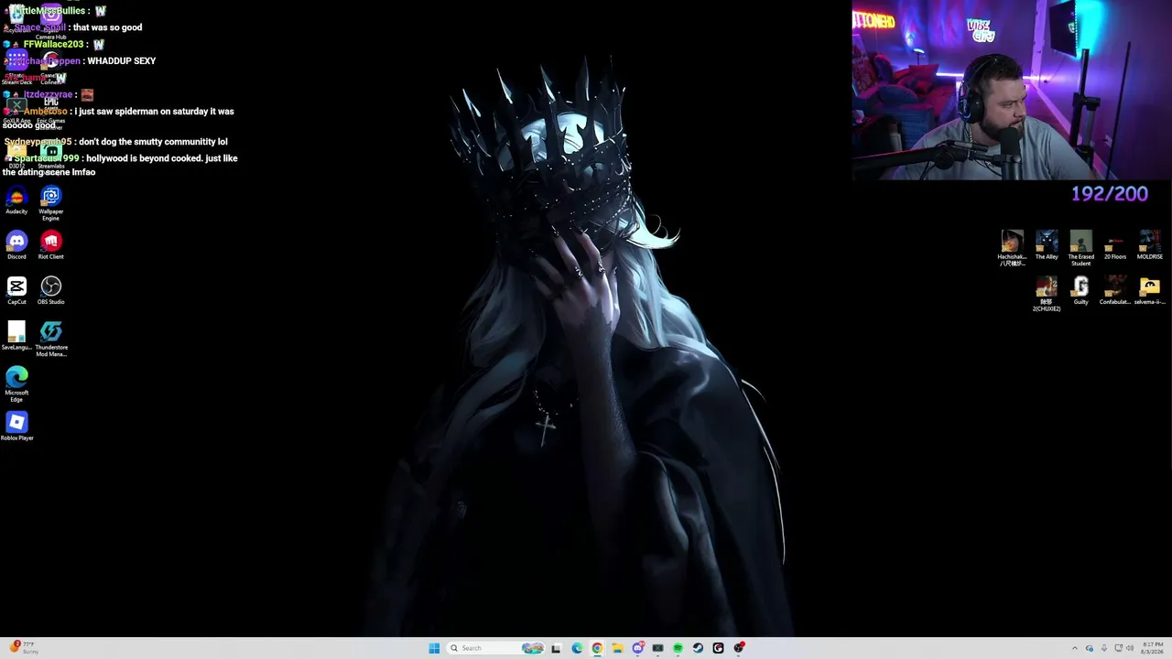Screen dimensions: 1172x659
Task: Open the SaveLangu... file on the desktop
Action: 16,336
